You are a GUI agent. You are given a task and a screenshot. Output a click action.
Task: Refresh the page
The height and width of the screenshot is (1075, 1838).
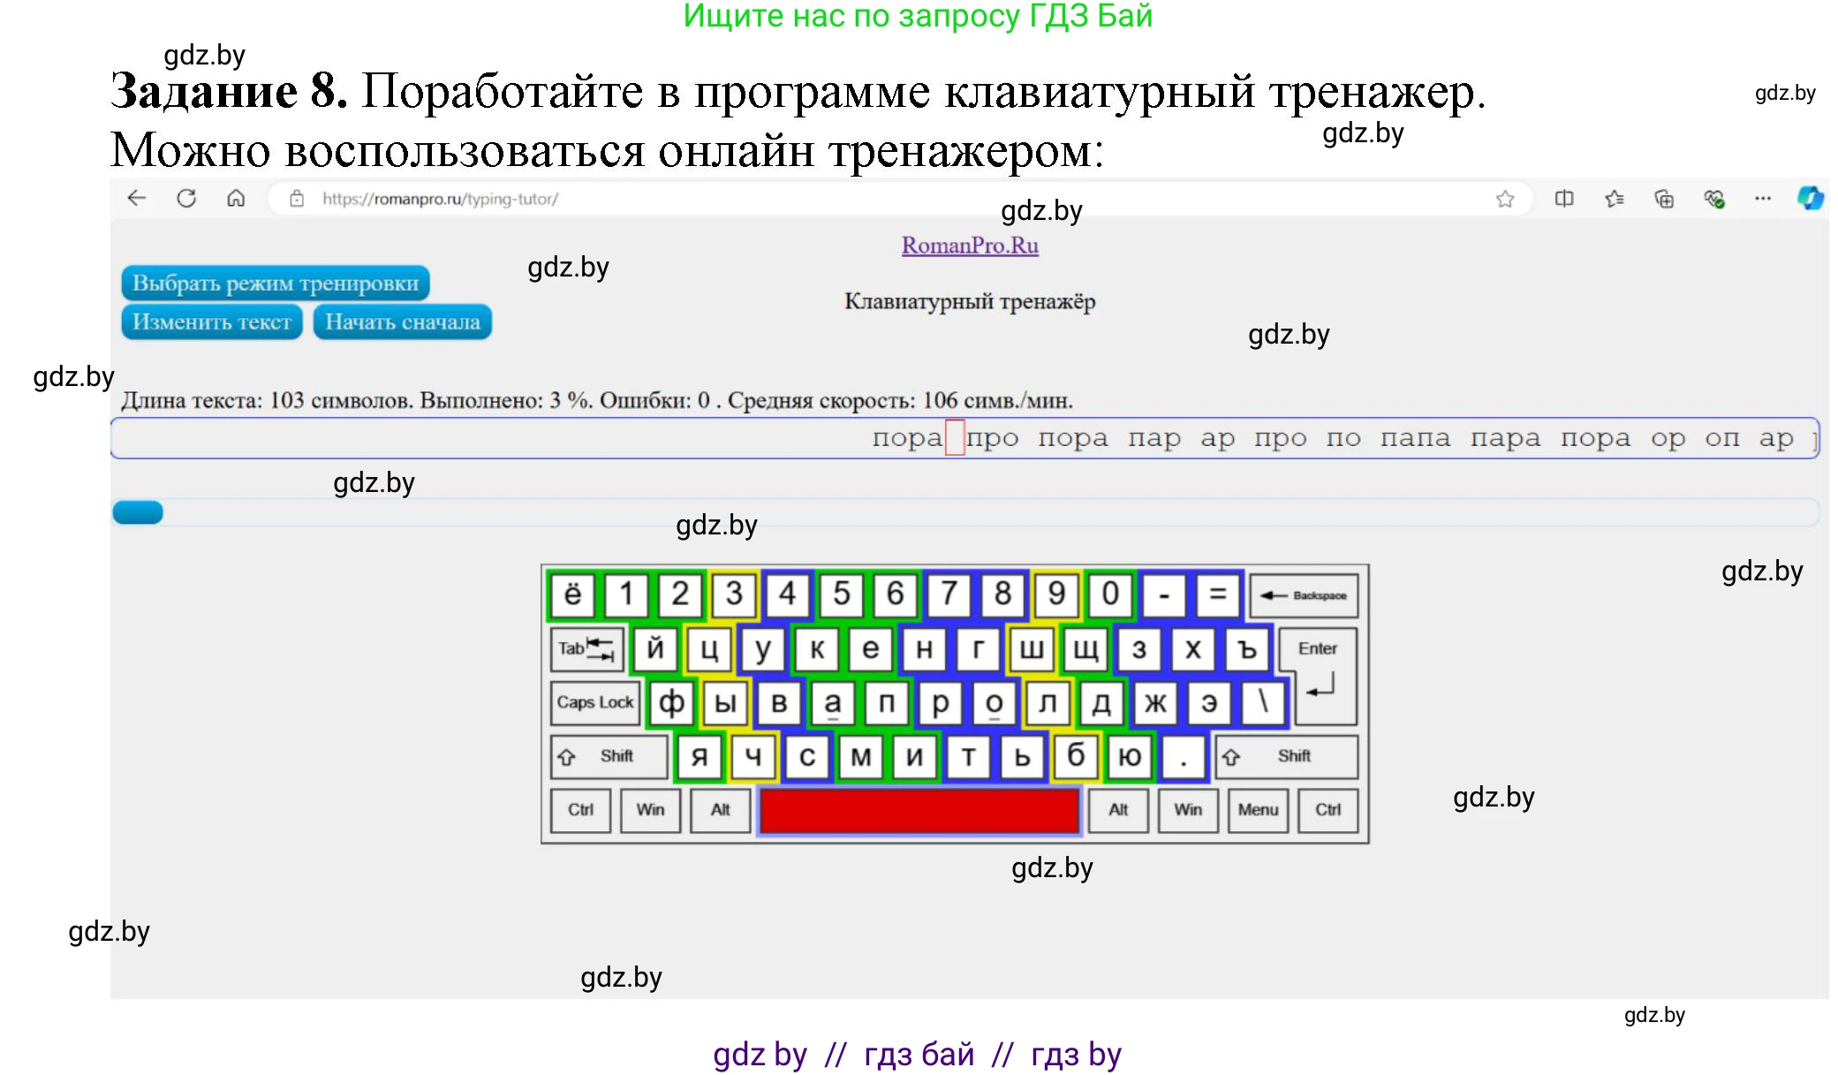(187, 199)
